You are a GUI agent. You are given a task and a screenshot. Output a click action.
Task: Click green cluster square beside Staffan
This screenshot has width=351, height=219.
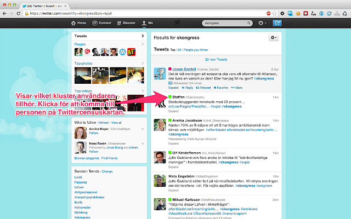[x=170, y=97]
